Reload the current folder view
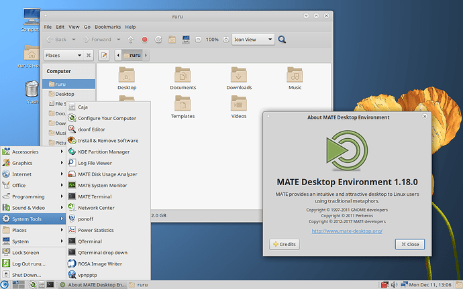Screen dimensions: 463x289 tap(158, 40)
